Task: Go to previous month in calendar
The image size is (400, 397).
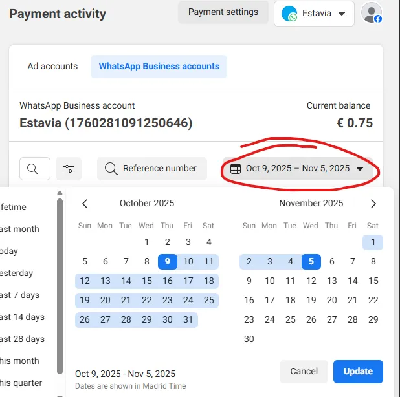Action: click(85, 204)
